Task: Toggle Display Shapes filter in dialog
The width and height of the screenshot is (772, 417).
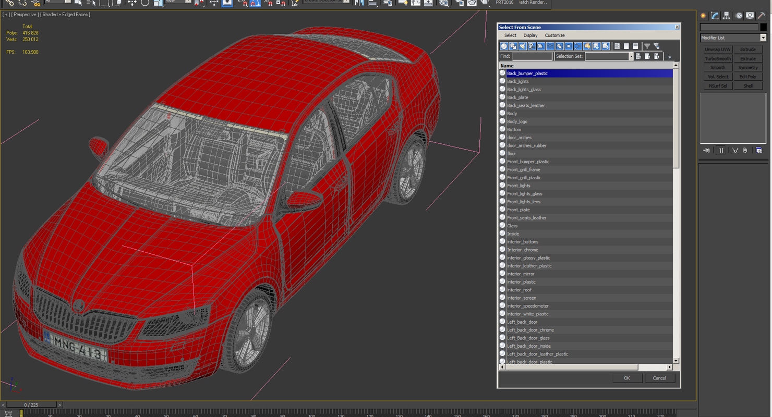Action: point(513,46)
